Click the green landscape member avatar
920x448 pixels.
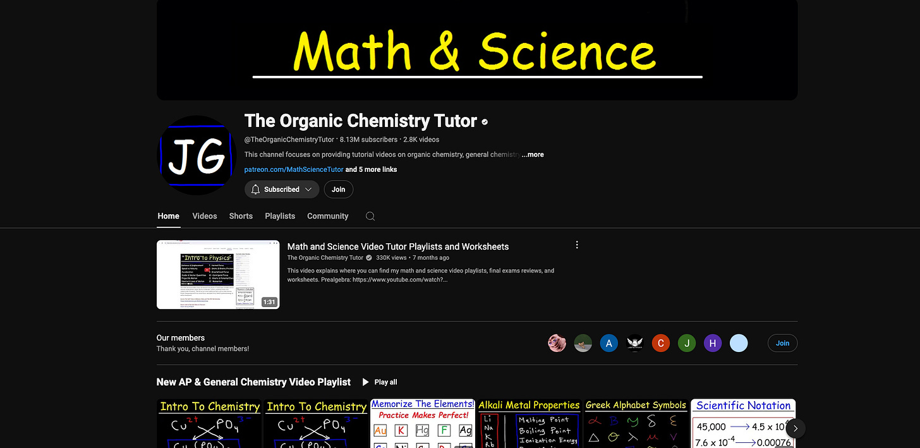click(583, 343)
